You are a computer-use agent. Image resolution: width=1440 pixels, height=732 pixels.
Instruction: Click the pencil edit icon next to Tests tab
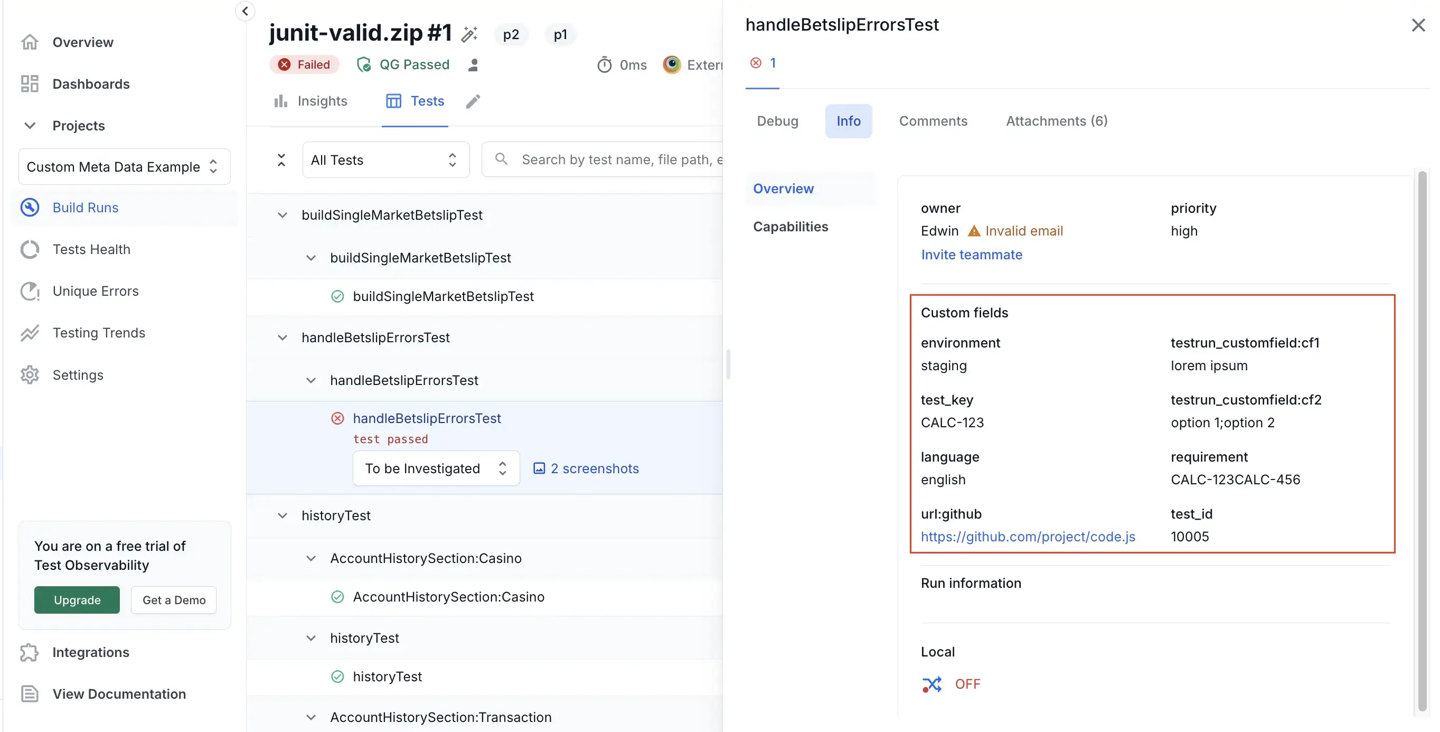473,101
